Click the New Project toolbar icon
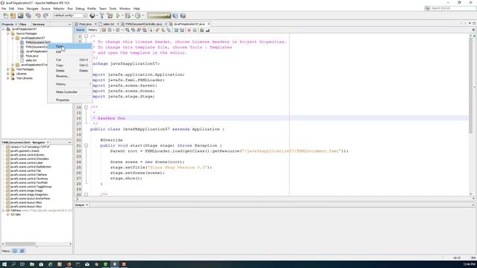Viewport: 477px width, 268px height. [x=13, y=16]
